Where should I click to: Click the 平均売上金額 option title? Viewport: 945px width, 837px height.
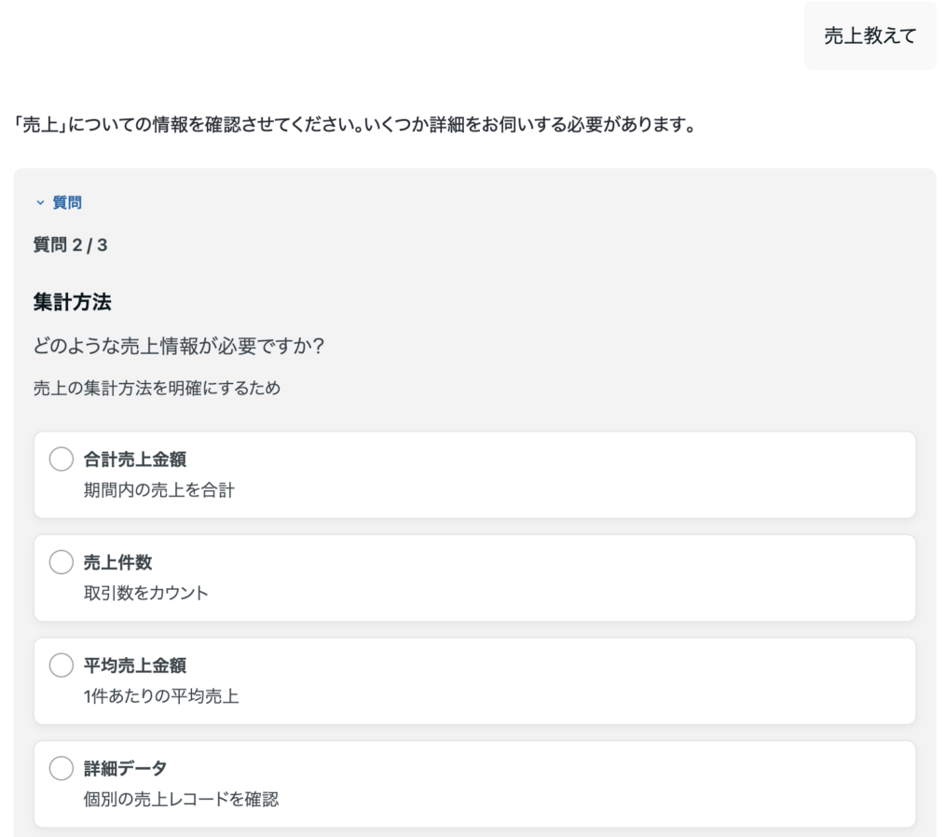pyautogui.click(x=134, y=665)
